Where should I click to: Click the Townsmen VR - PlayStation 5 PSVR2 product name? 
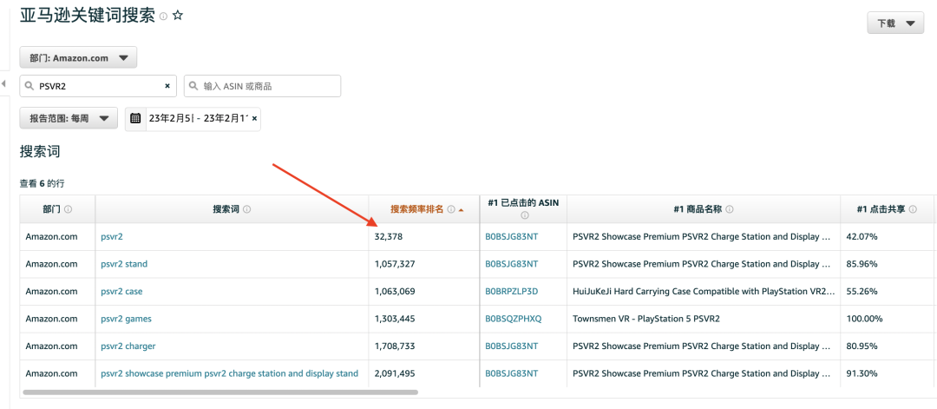646,319
